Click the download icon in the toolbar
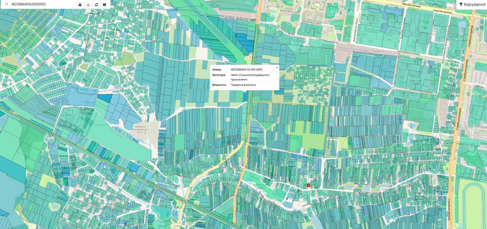Screen dimensions: 487x229 80,5
